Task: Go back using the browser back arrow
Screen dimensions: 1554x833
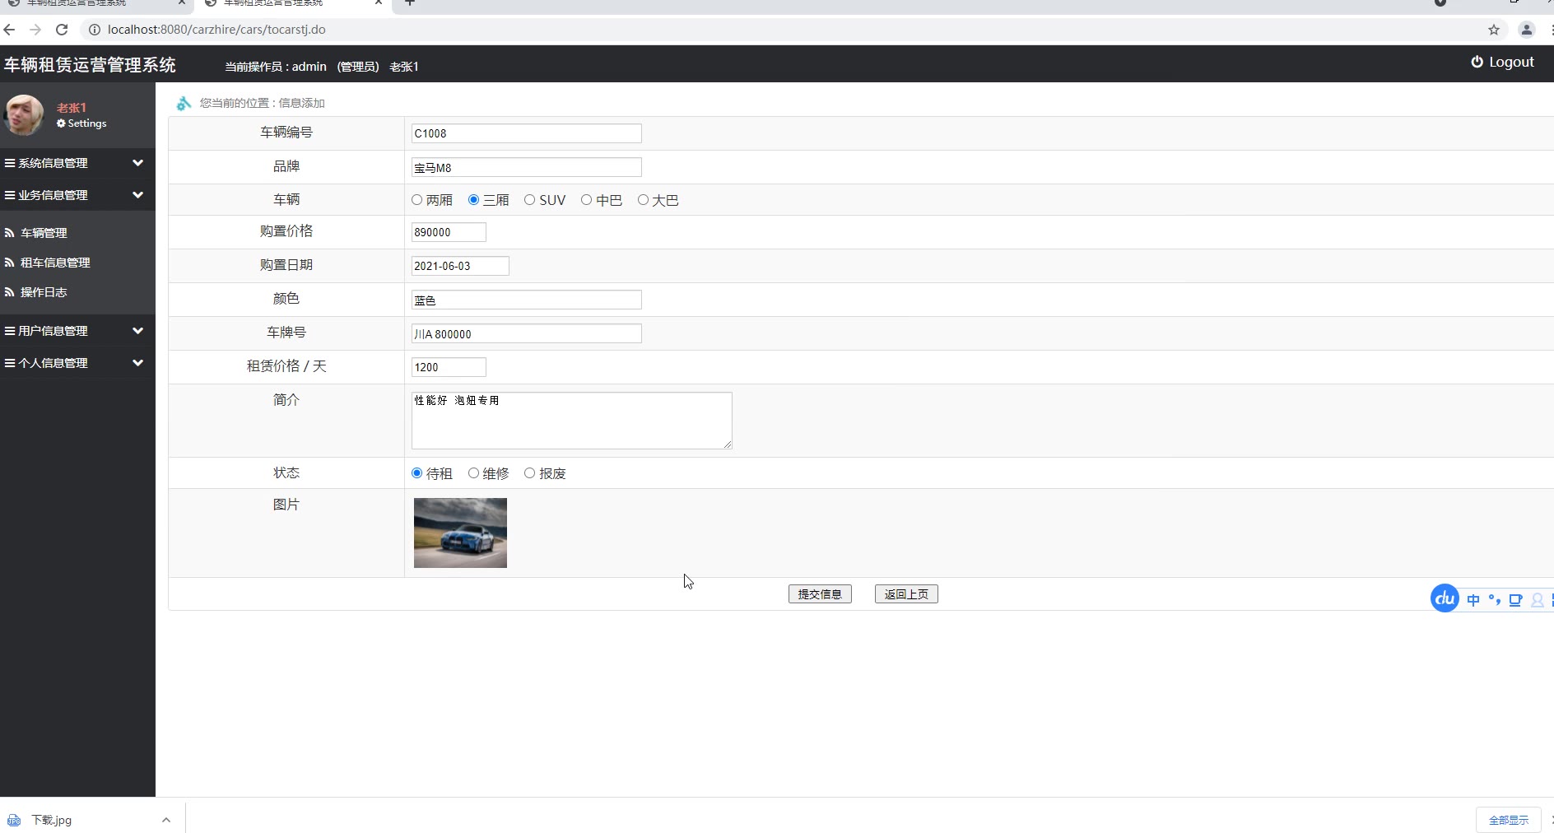Action: point(9,30)
